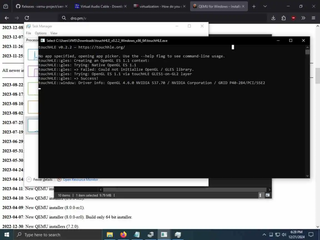Switch File Explorer to large icons view
Viewport: 320px width, 240px height.
tap(267, 195)
